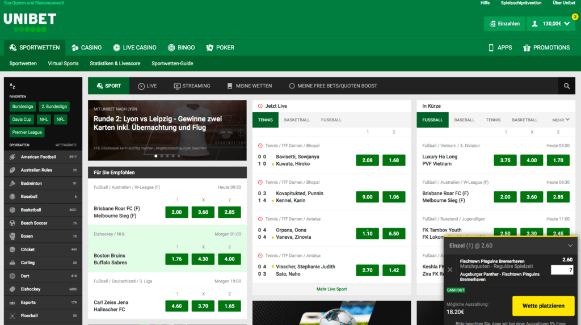
Task: Select the 2. Bundesliga favorite chip
Action: click(x=54, y=107)
